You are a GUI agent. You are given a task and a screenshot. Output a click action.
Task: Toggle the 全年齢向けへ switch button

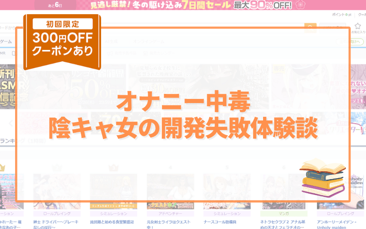(350, 42)
